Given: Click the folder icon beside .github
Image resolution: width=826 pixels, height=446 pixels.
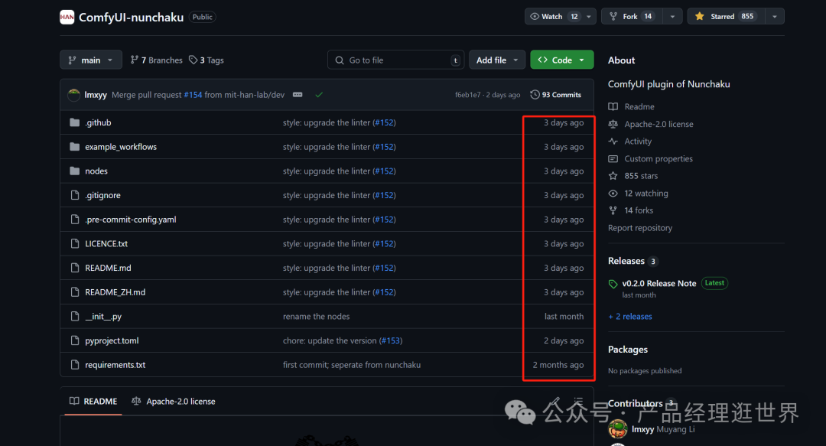Looking at the screenshot, I should click(75, 122).
